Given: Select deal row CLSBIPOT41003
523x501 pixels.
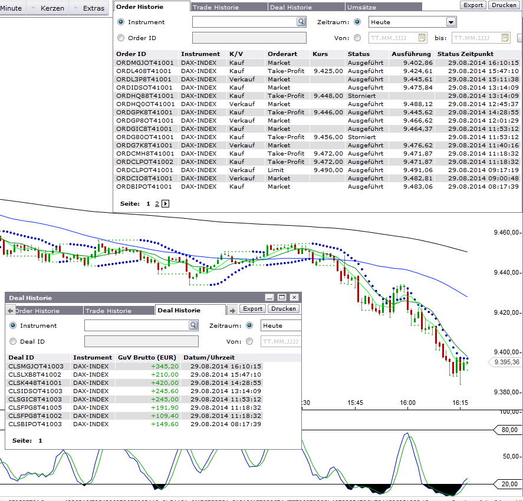Looking at the screenshot, I should pos(135,424).
